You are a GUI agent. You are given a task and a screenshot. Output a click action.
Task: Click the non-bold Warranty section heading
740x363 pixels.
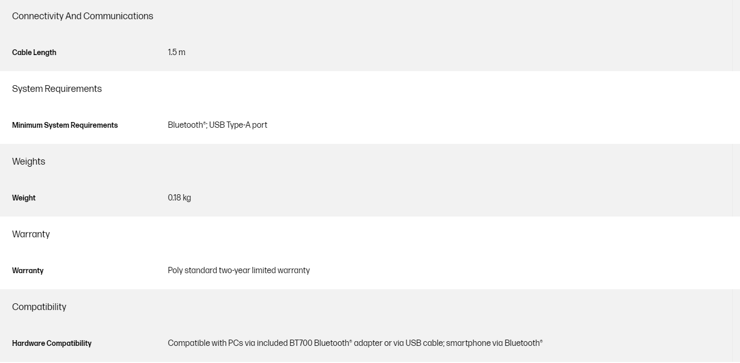click(31, 234)
